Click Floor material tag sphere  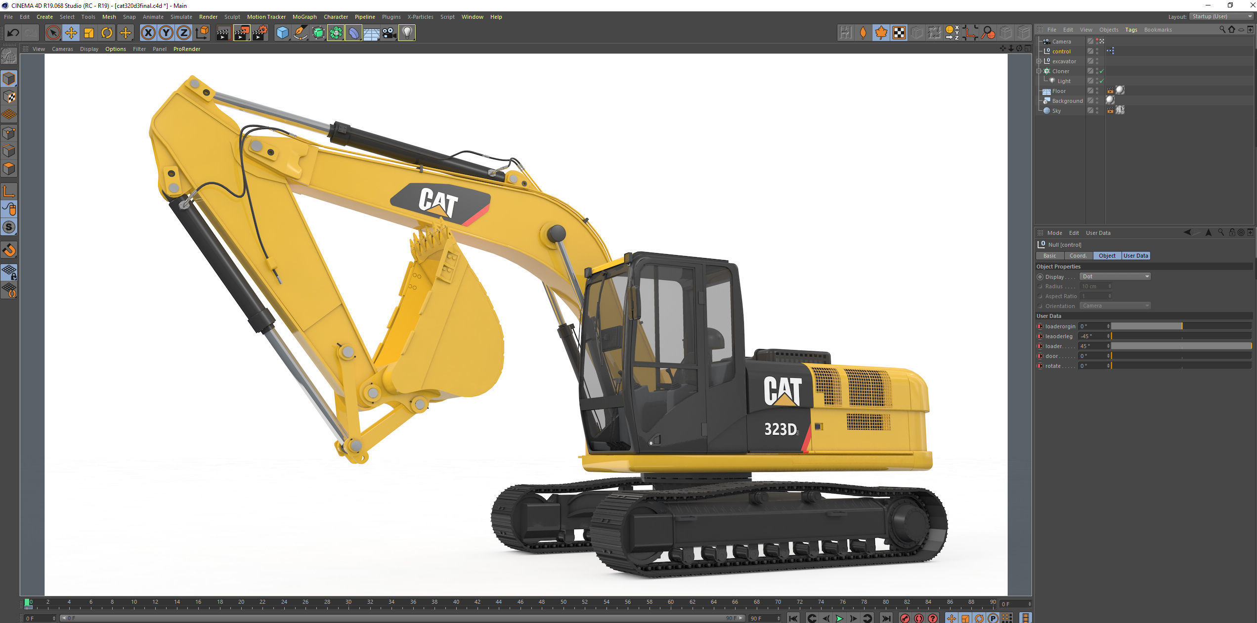[1120, 90]
